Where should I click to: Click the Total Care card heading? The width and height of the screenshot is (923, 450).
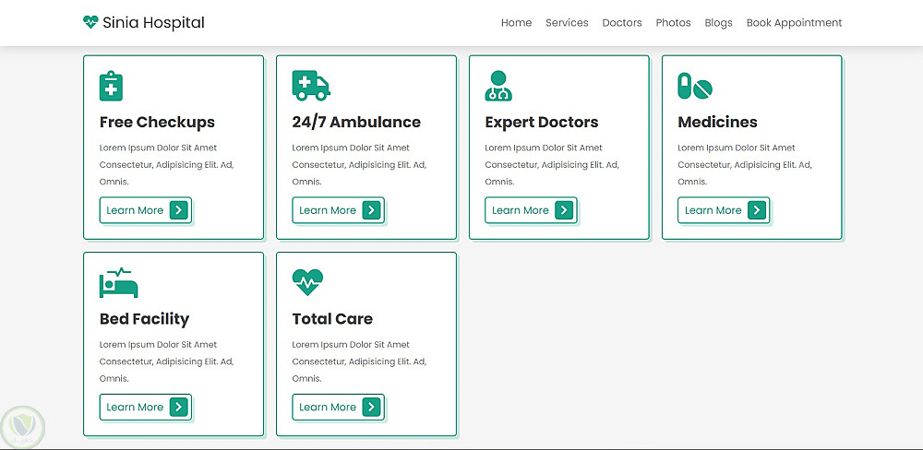332,319
